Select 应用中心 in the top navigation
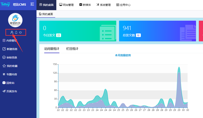203x118 pixels. [123, 5]
